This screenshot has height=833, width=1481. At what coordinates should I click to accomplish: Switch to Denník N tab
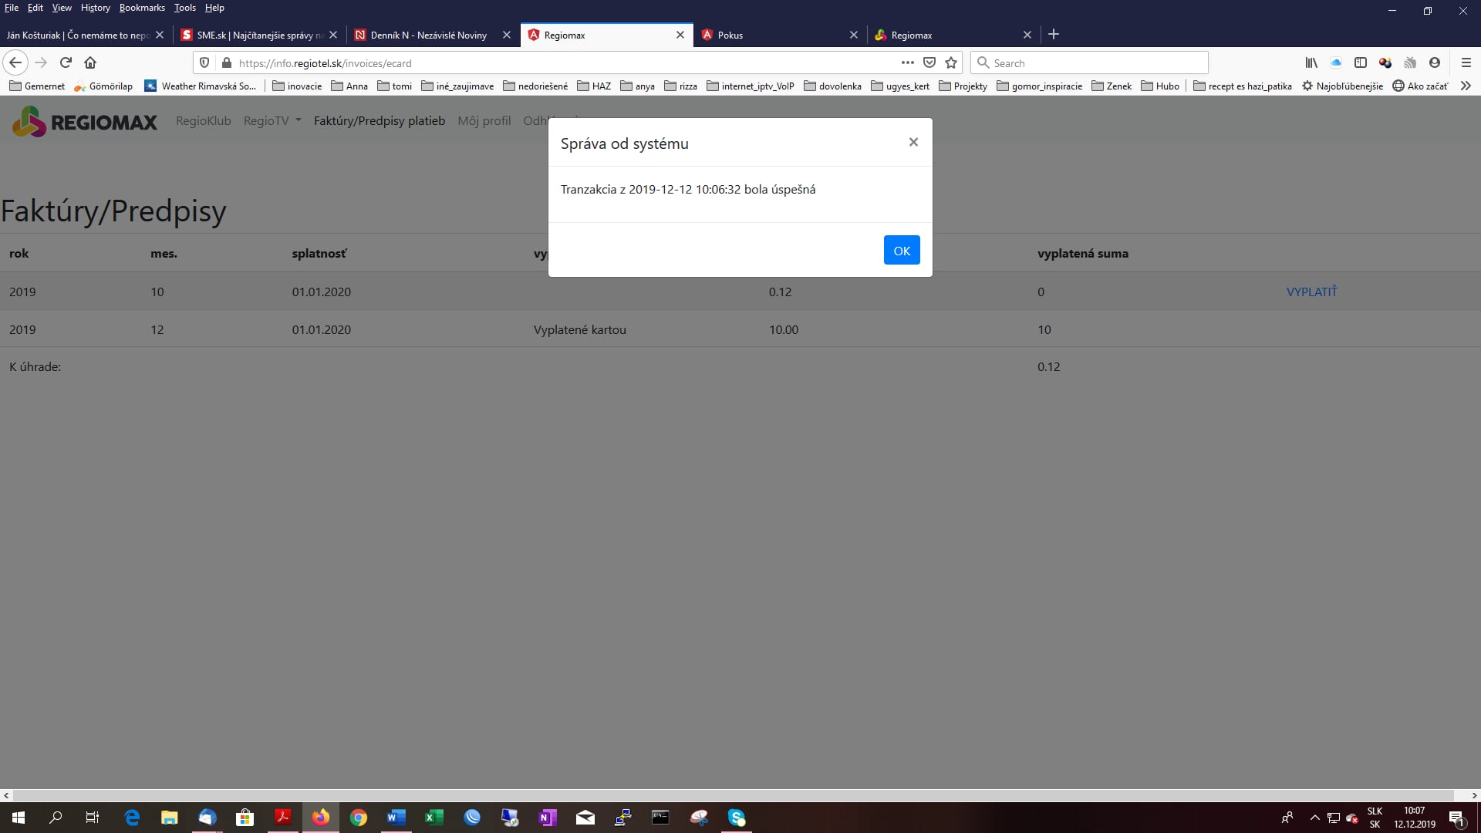[x=433, y=35]
